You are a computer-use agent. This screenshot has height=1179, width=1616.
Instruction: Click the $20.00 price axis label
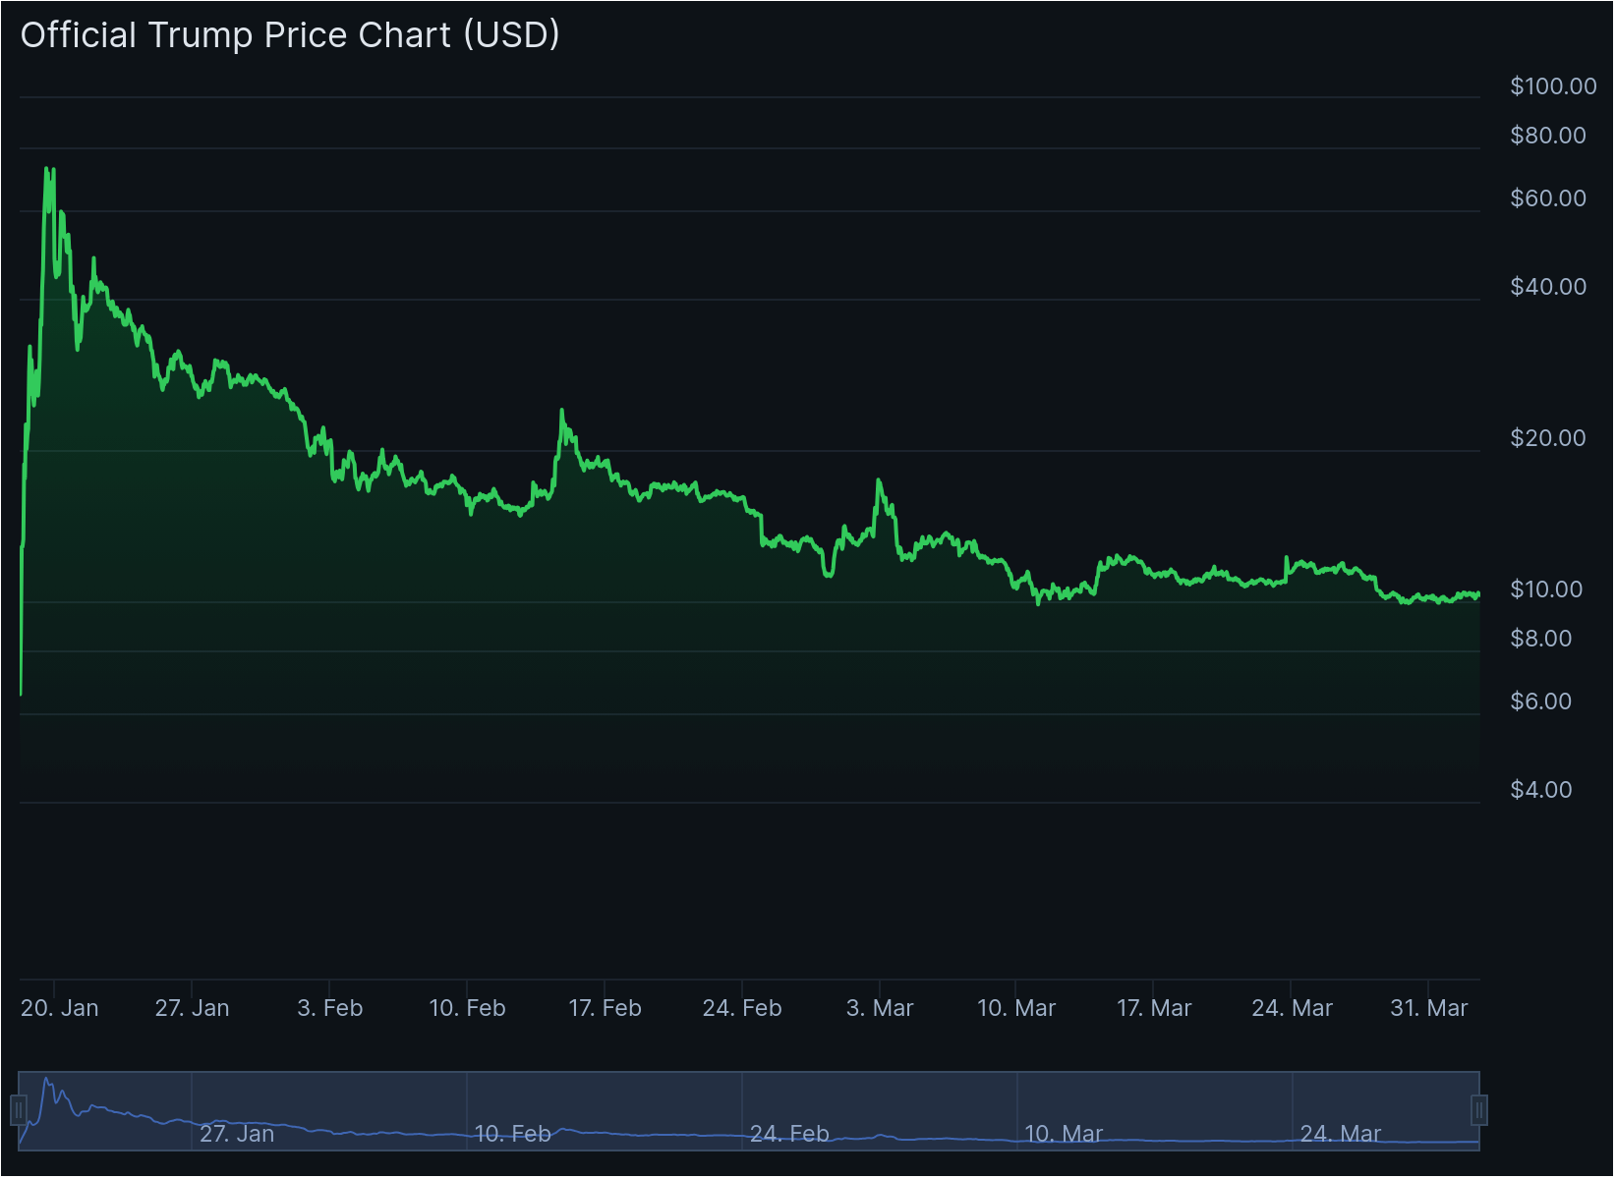[x=1548, y=438]
